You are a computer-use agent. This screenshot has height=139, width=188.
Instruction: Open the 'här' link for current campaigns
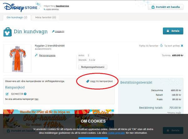[x=36, y=99]
